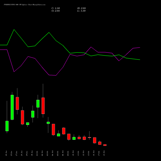Click the red candle above 27 Jan
Viewport: 161px width, 161px height.
click(x=17, y=103)
